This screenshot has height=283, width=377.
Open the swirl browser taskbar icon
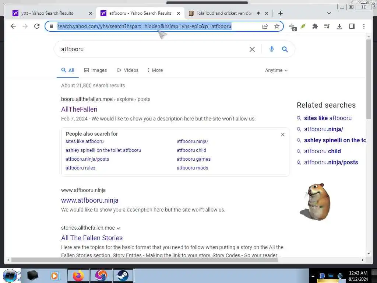tap(101, 276)
